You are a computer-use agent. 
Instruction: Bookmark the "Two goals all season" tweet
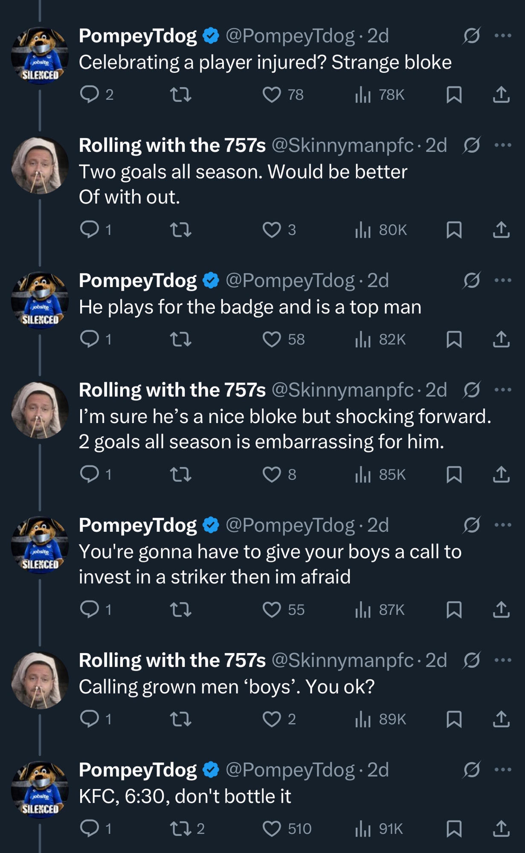454,230
